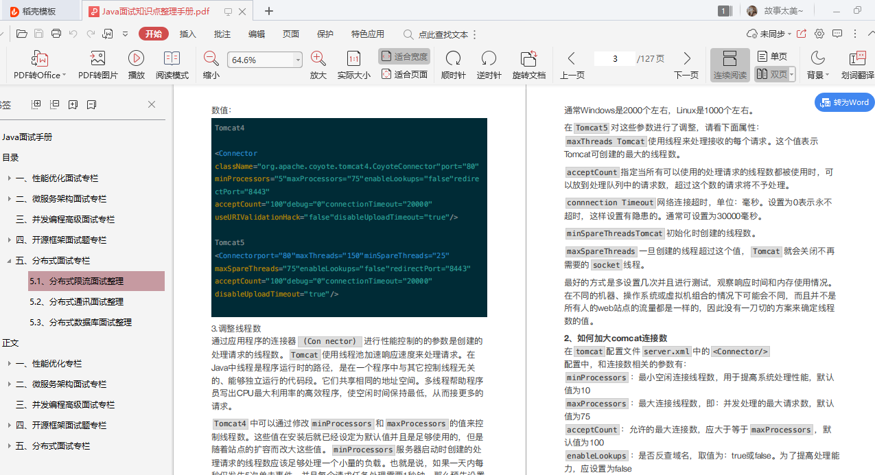
Task: Open the PDF转Office converter
Action: pos(40,66)
